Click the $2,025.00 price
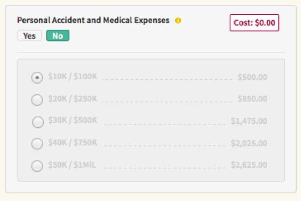The width and height of the screenshot is (301, 201). (x=249, y=143)
